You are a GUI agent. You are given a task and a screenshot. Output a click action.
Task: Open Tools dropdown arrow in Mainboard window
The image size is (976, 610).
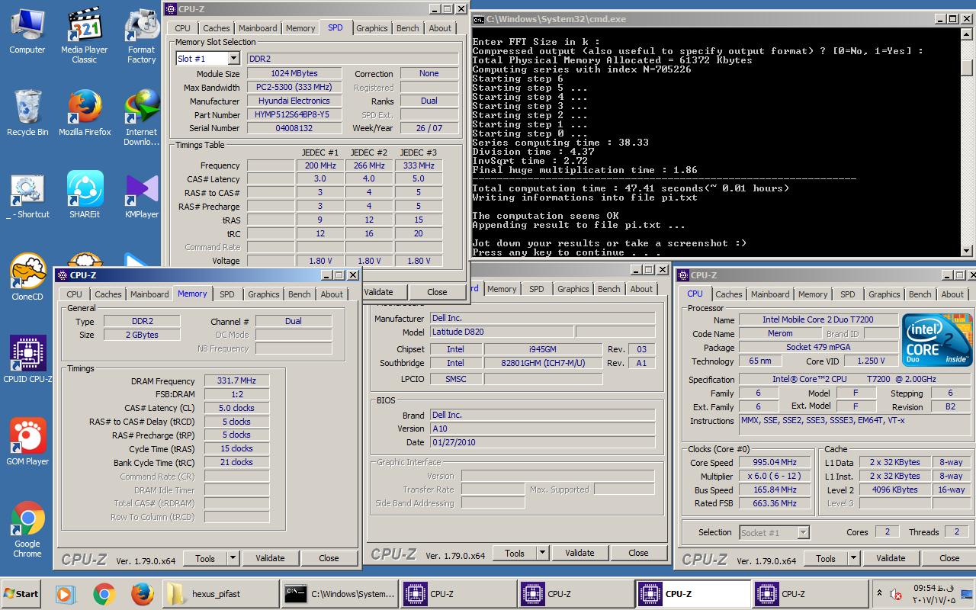click(x=542, y=553)
